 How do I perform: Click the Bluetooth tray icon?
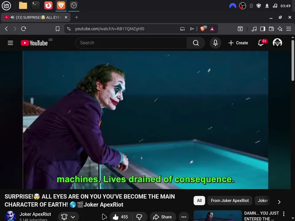(x=251, y=6)
